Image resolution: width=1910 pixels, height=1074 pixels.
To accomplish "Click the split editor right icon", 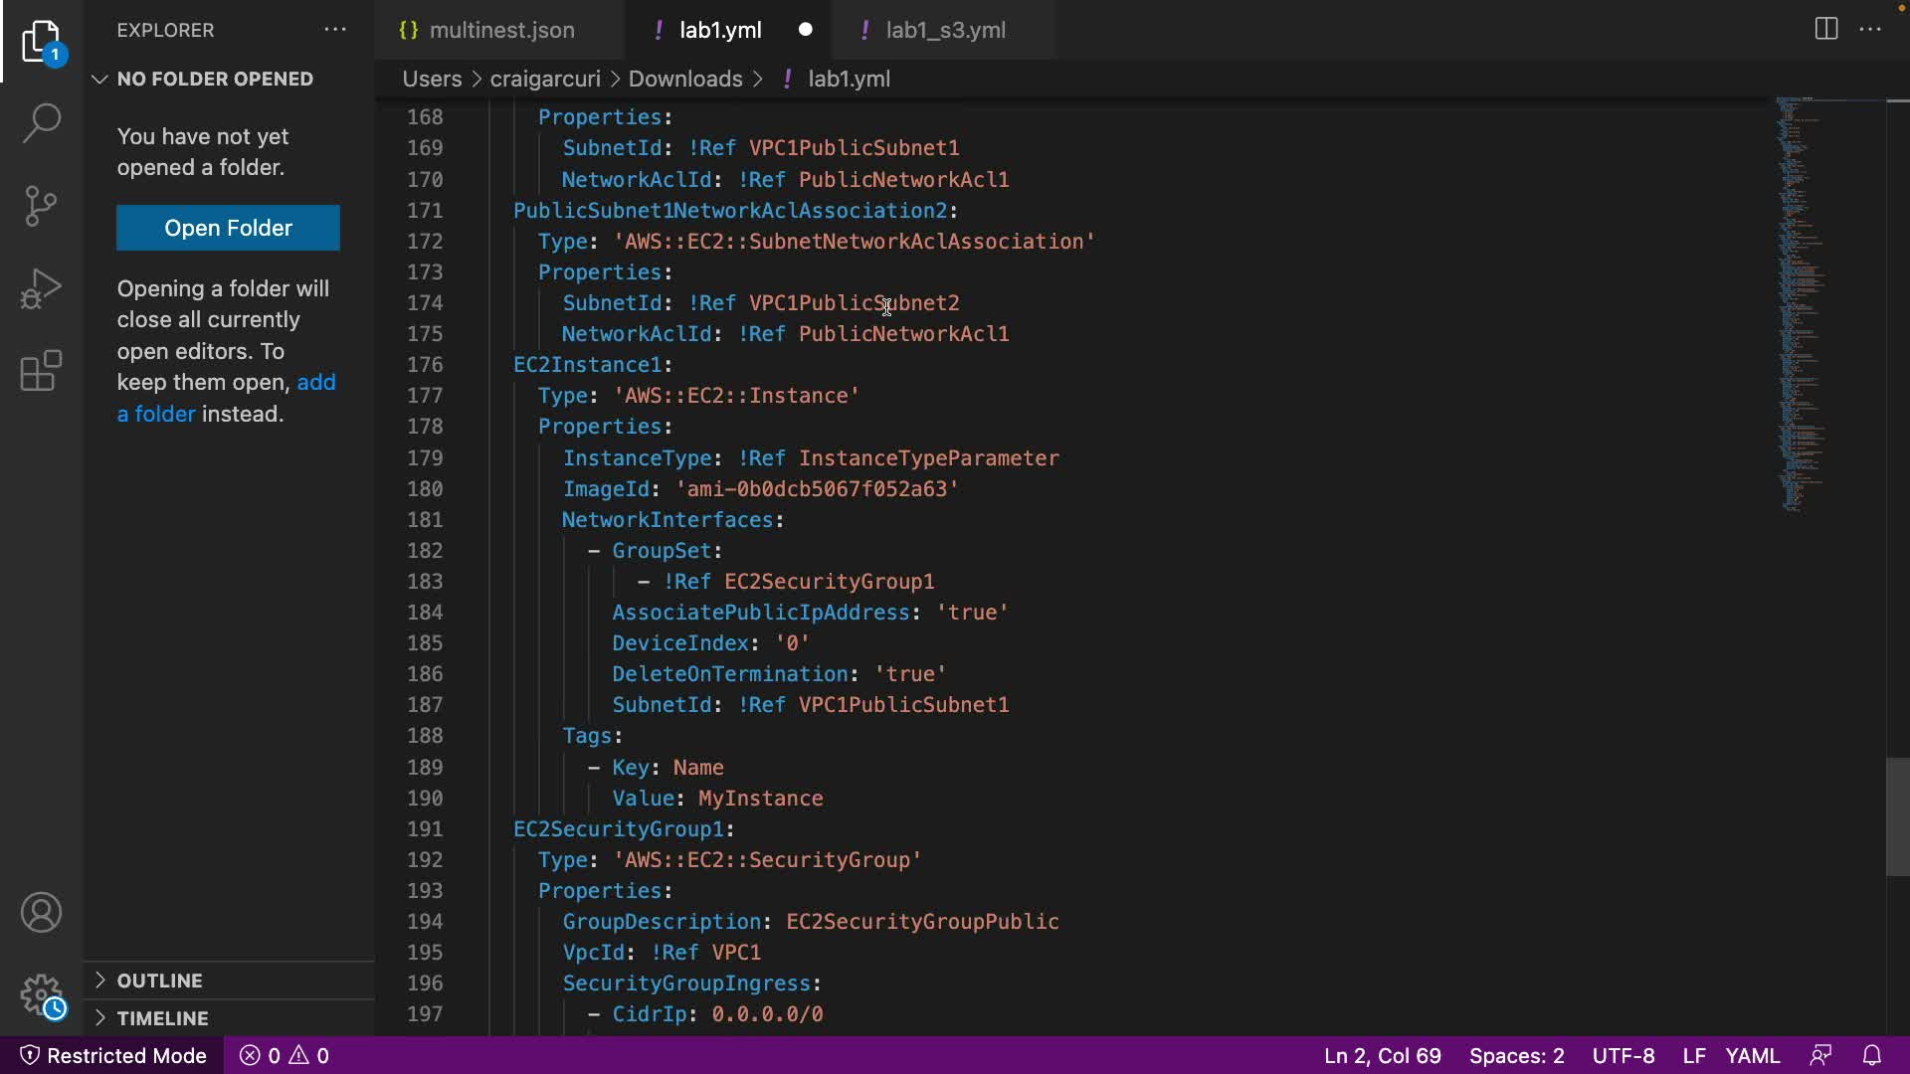I will coord(1825,29).
